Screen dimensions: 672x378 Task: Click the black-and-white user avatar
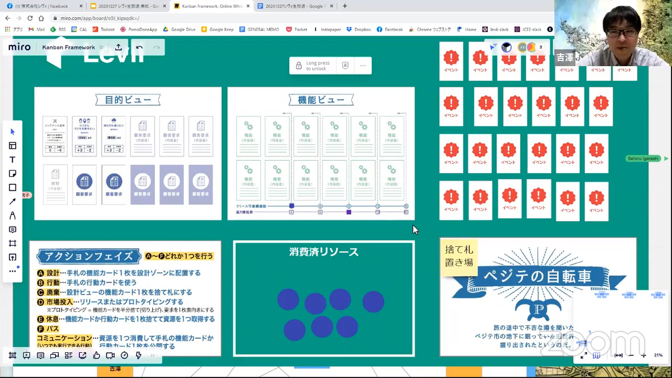[506, 47]
